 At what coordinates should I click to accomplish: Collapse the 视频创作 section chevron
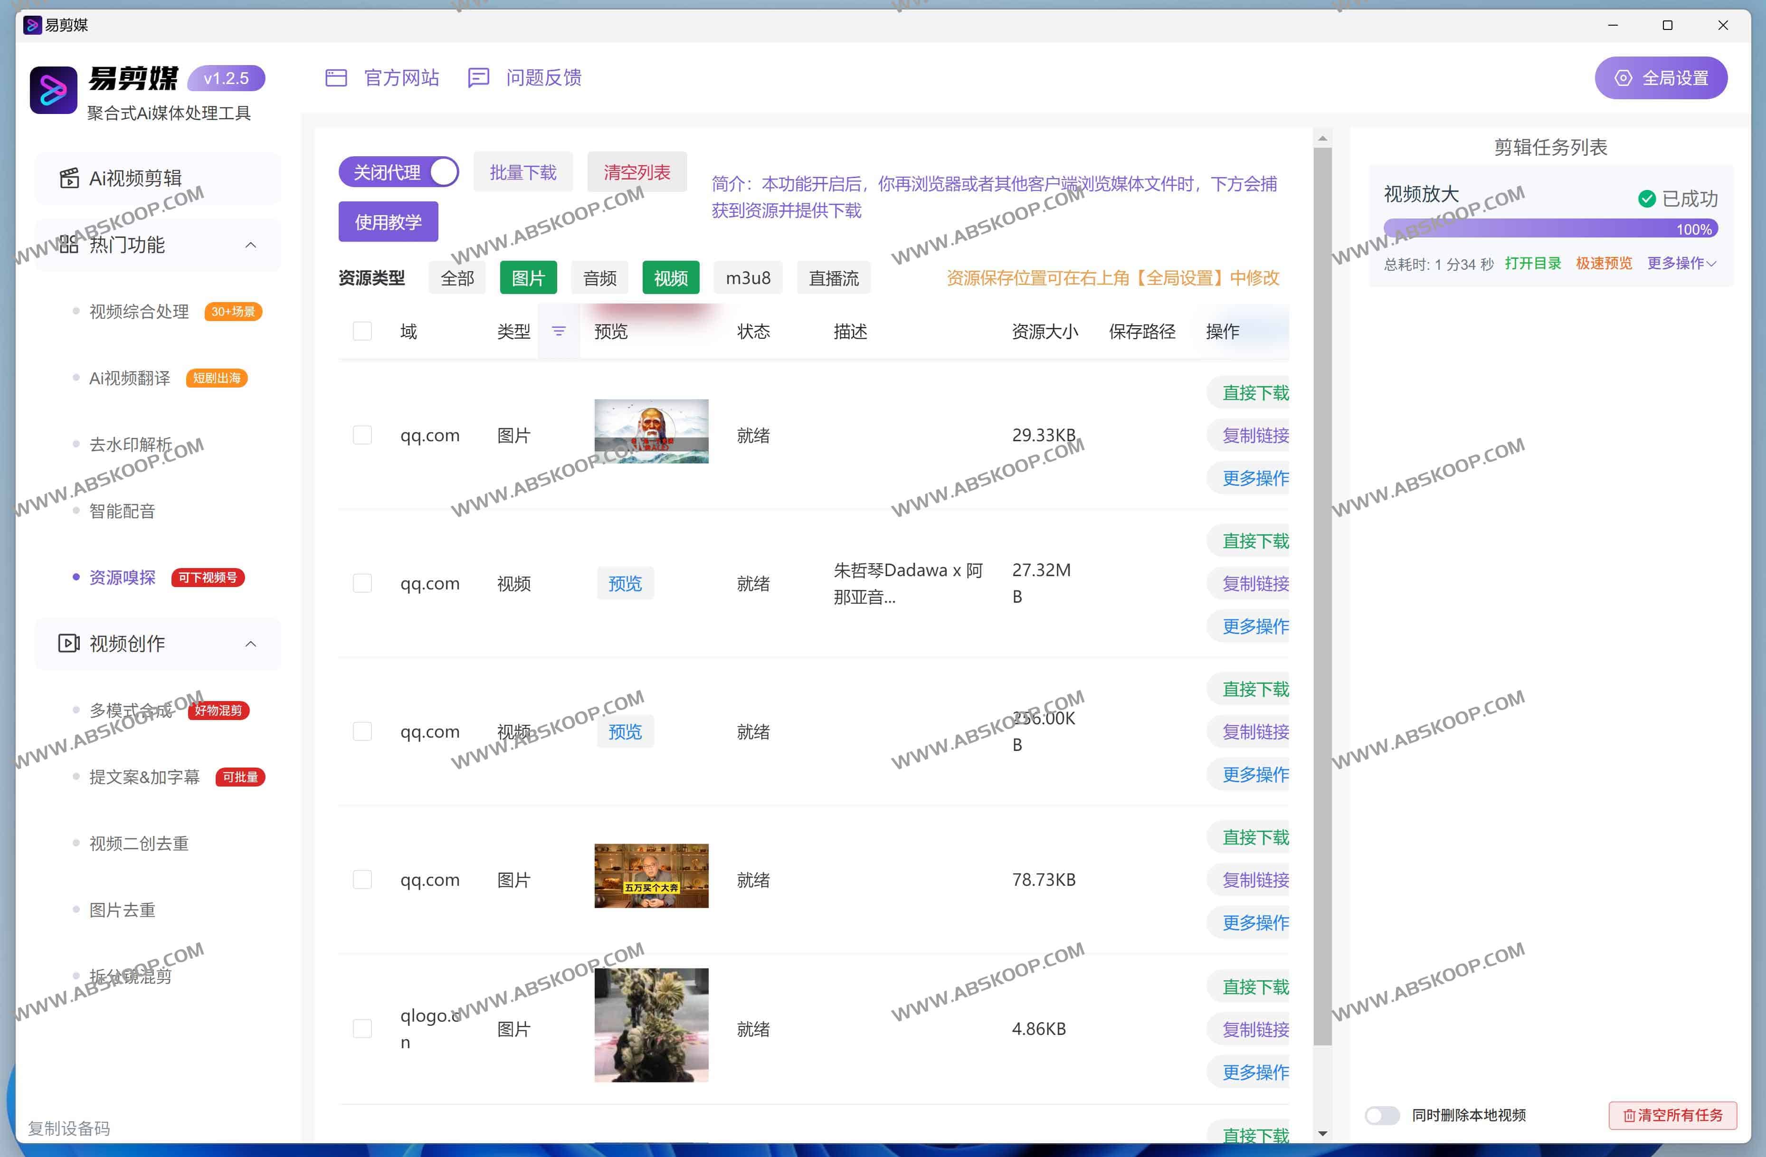251,644
